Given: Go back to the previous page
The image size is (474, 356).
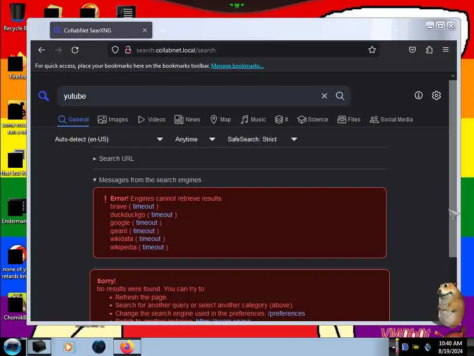Looking at the screenshot, I should point(42,50).
